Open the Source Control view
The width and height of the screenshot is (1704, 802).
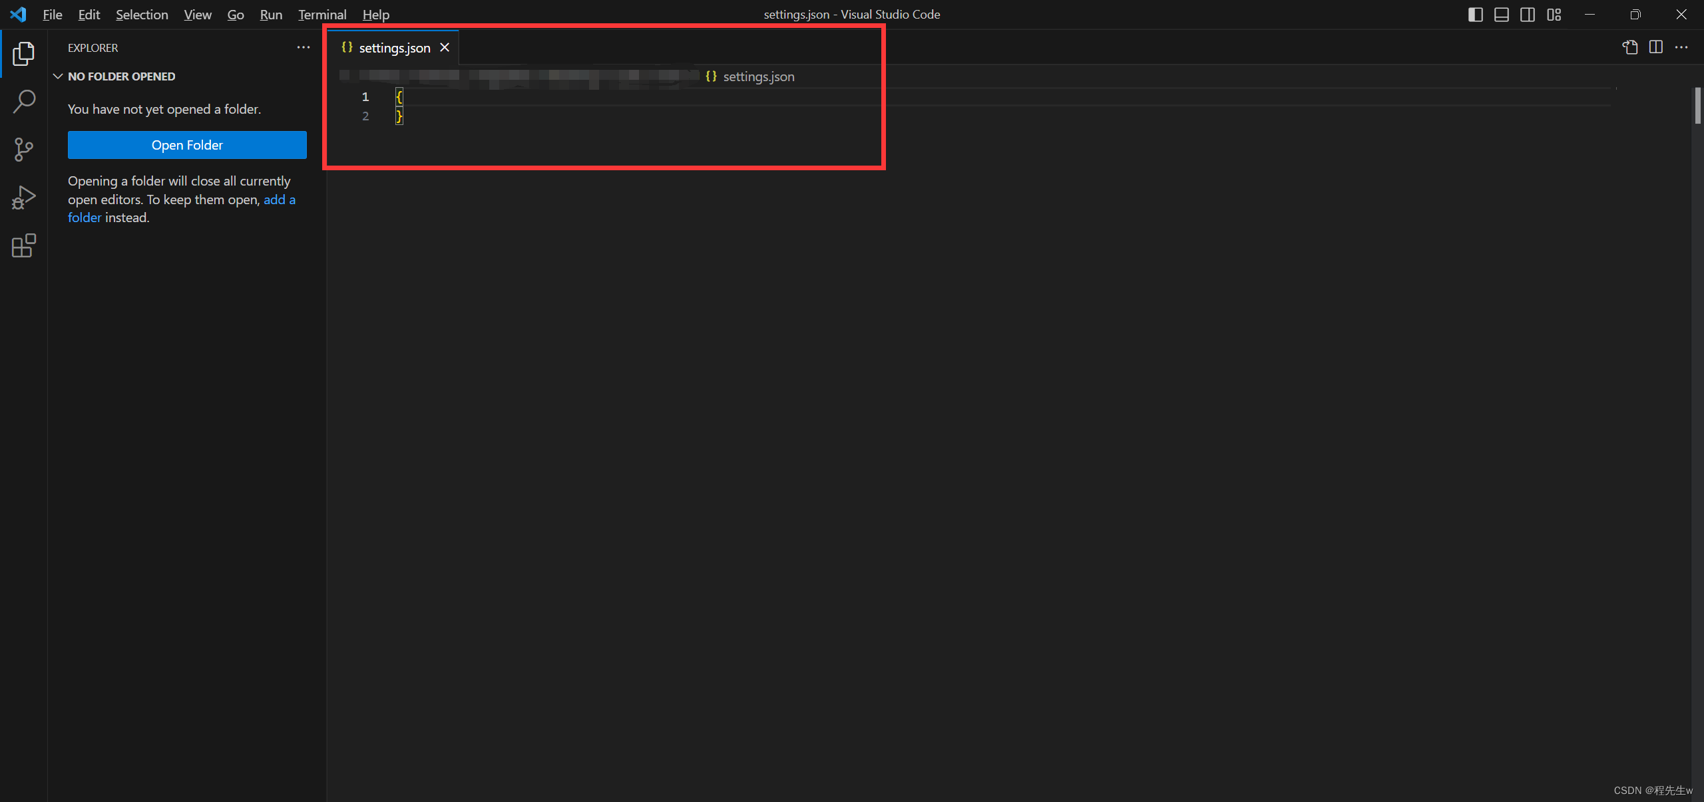(23, 149)
